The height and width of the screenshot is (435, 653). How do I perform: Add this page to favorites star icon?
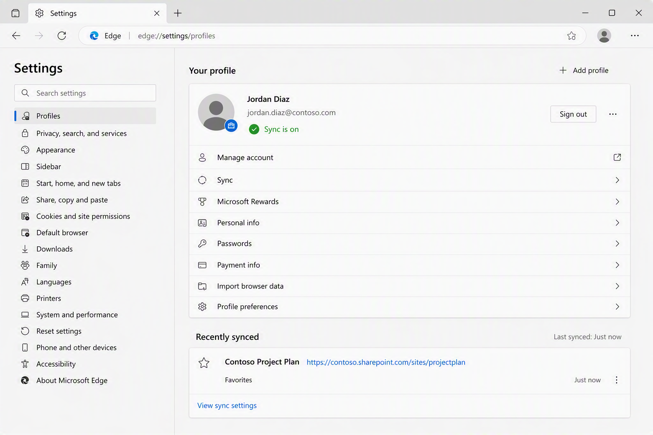point(571,36)
